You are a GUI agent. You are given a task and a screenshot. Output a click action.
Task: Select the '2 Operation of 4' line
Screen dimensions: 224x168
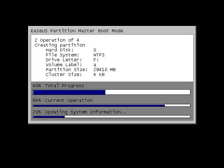coord(57,40)
